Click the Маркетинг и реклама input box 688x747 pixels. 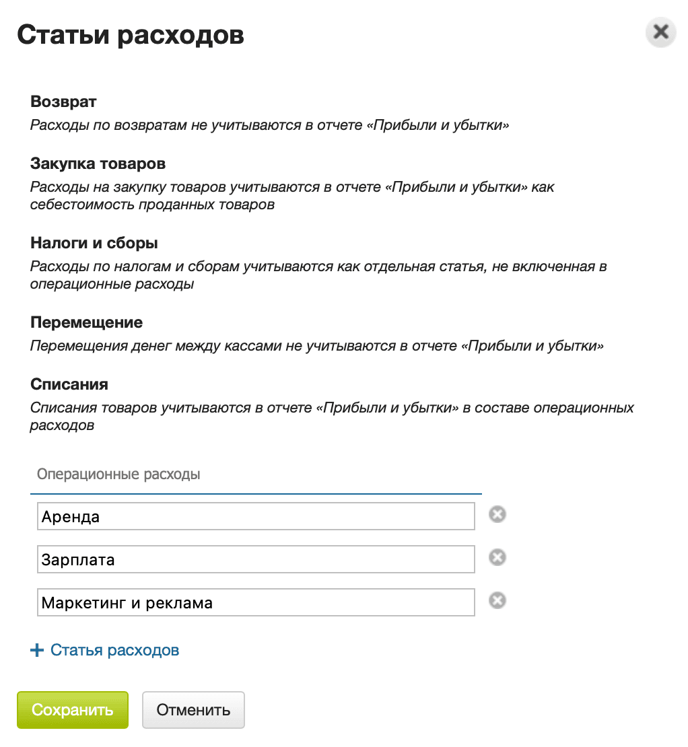click(x=256, y=602)
